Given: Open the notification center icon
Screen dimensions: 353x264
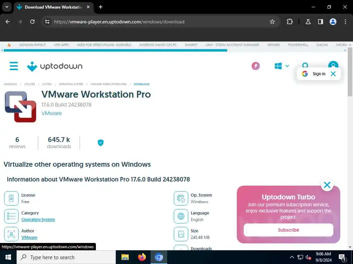Looking at the screenshot, I should (x=342, y=257).
